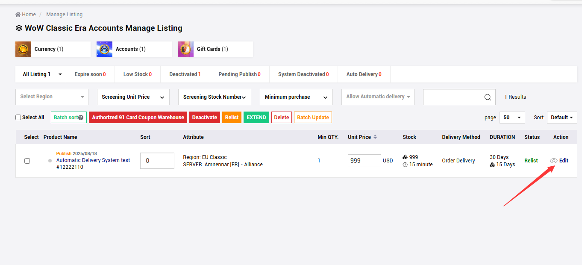Click the Batch Update button
This screenshot has height=265, width=582.
tap(313, 118)
